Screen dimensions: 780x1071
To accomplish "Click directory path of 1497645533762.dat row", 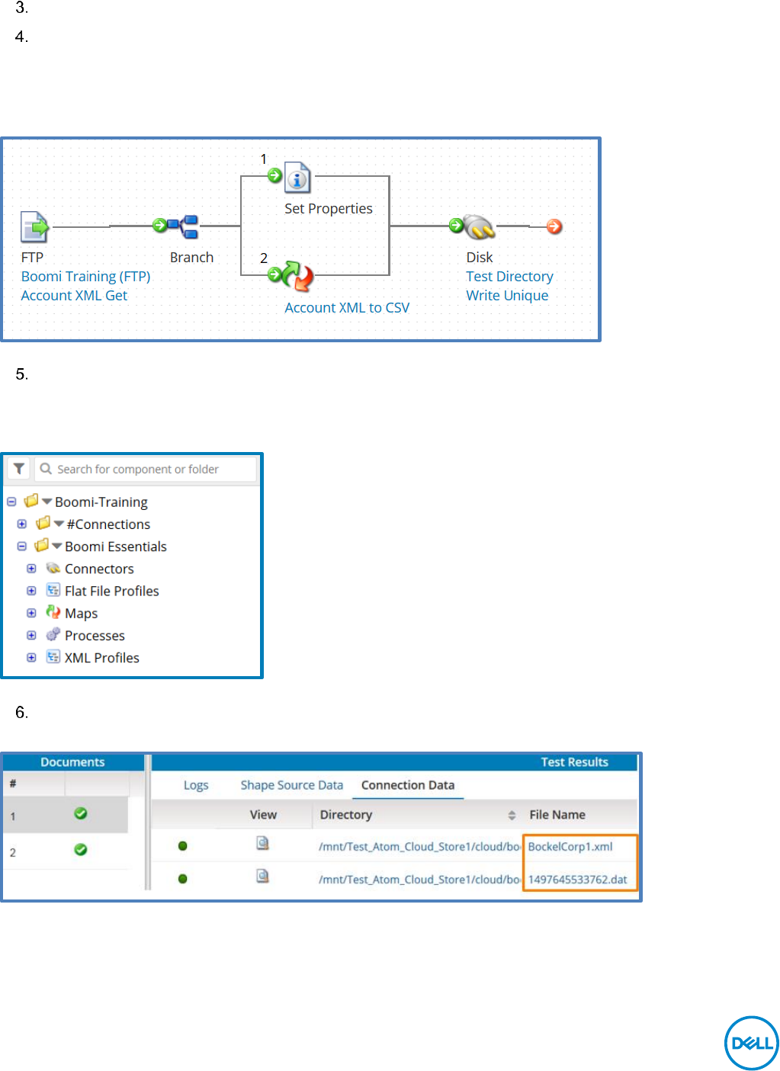I will pyautogui.click(x=420, y=879).
